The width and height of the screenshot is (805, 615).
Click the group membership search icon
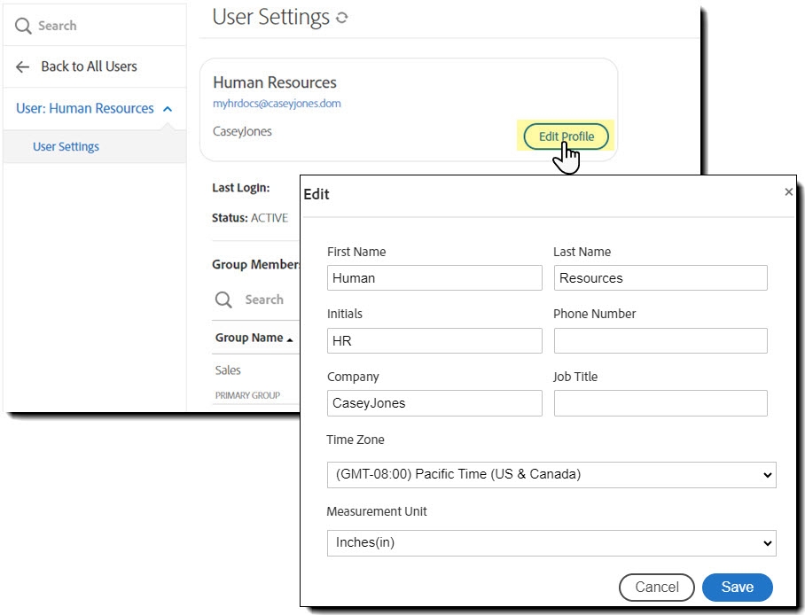[224, 300]
